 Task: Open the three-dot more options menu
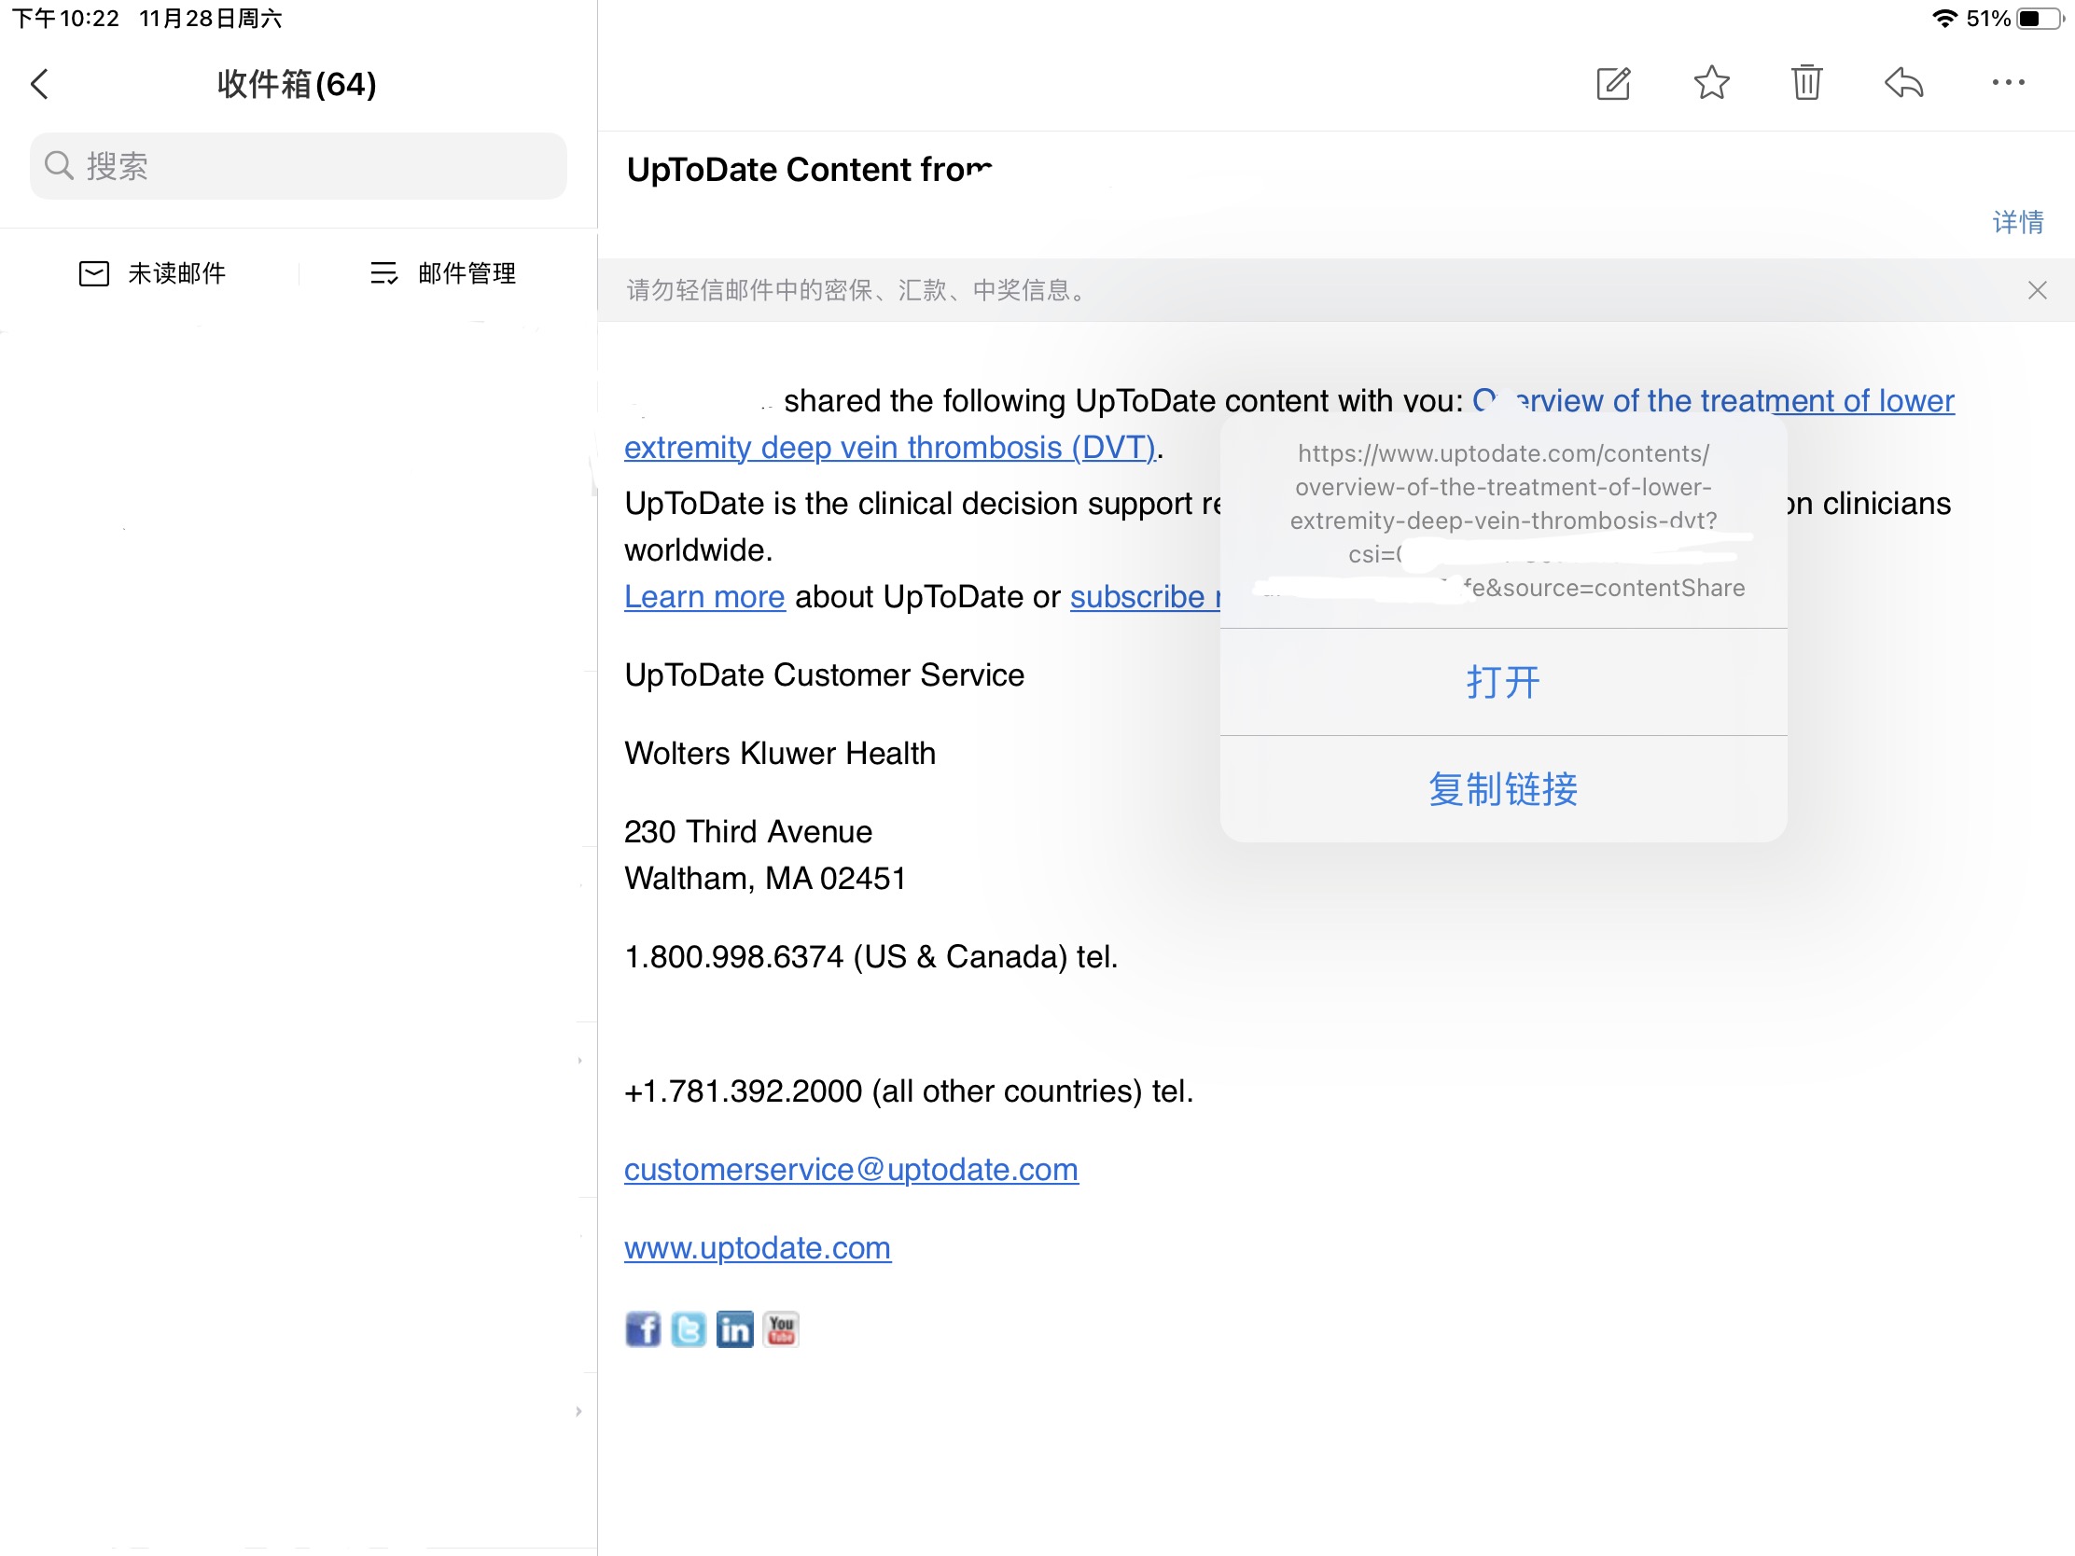tap(2008, 82)
